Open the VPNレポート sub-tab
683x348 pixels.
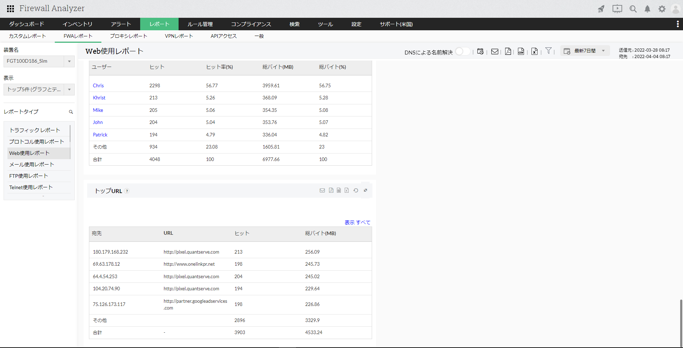click(179, 36)
